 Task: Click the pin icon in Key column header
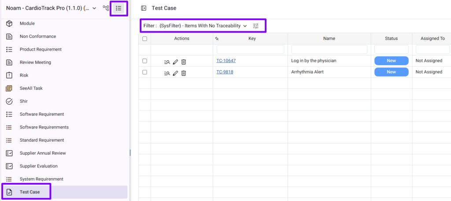click(x=217, y=39)
